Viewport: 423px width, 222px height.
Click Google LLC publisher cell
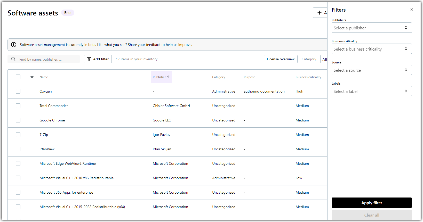pyautogui.click(x=162, y=120)
